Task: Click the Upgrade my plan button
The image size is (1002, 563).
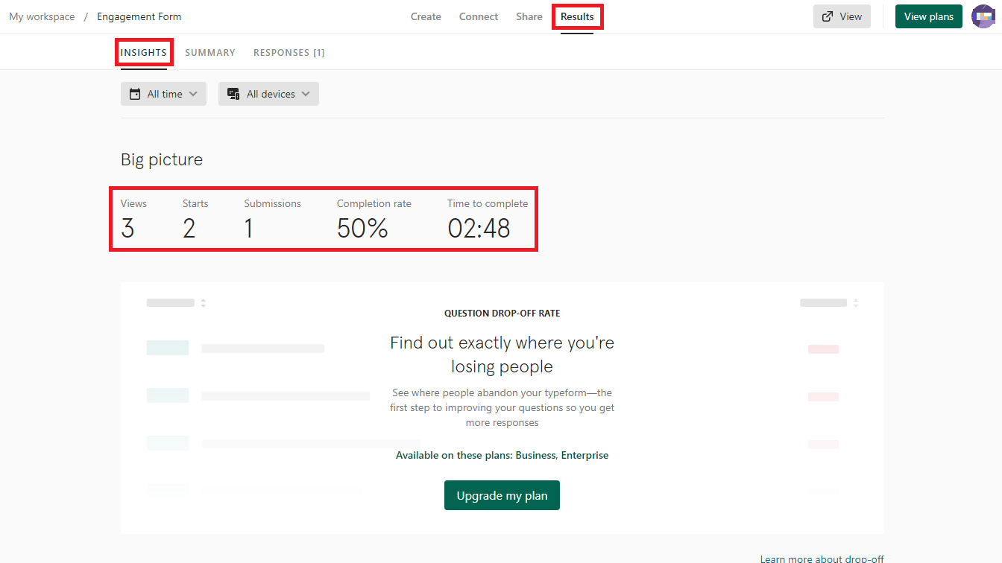Action: coord(502,495)
